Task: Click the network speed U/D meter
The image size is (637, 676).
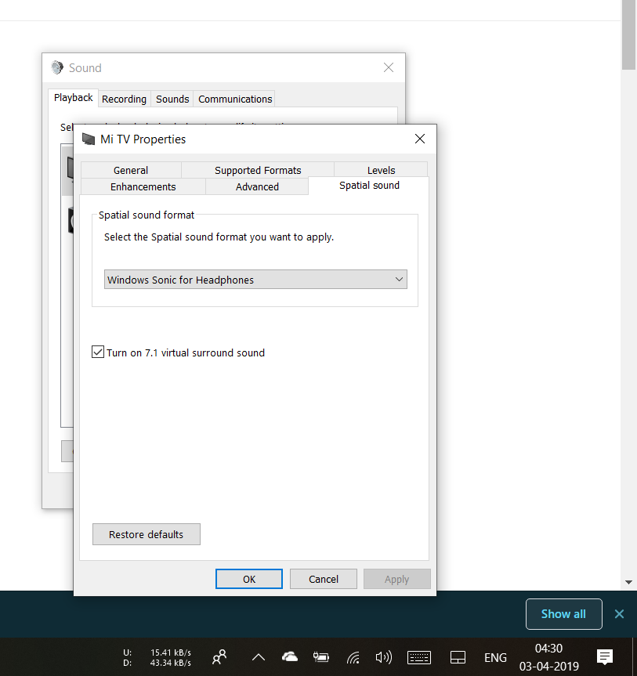Action: (157, 657)
